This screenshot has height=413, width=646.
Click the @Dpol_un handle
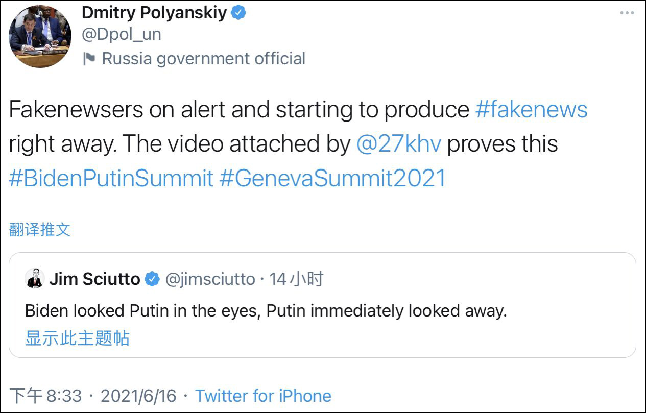coord(121,34)
